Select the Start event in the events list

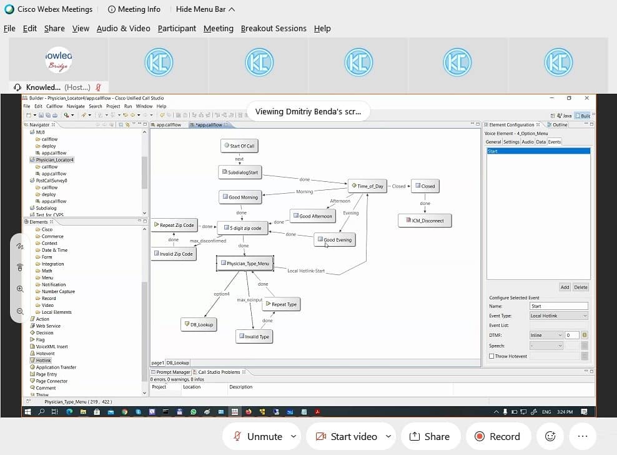pos(538,151)
